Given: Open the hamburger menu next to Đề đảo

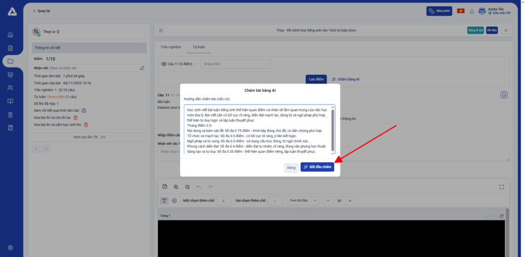Looking at the screenshot, I should coord(506,30).
